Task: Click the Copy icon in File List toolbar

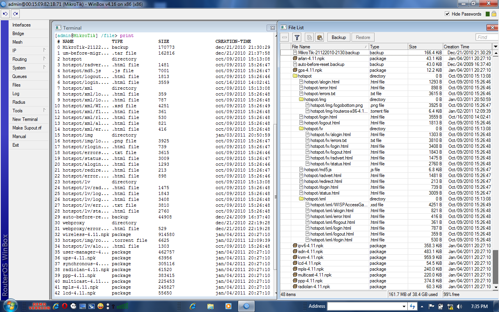Action: coord(309,37)
